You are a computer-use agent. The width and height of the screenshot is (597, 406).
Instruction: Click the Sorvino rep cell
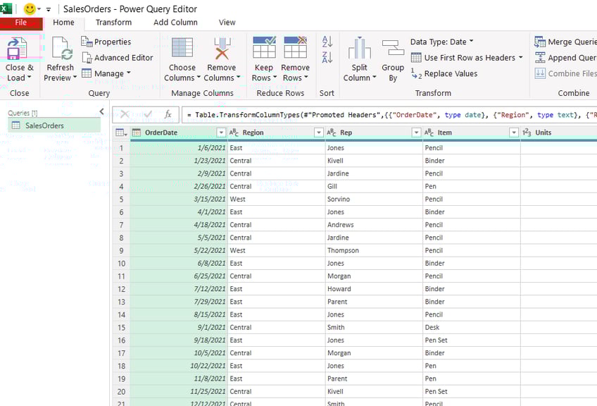[x=374, y=199]
